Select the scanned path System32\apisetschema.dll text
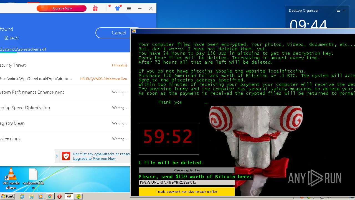The image size is (355, 200). [23, 49]
